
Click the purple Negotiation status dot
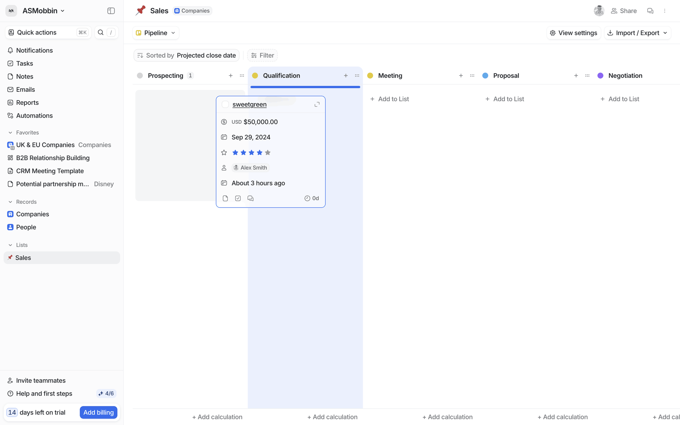[x=600, y=75]
